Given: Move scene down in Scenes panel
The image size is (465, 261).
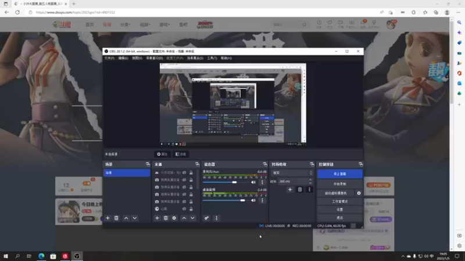Looking at the screenshot, I should tap(135, 218).
